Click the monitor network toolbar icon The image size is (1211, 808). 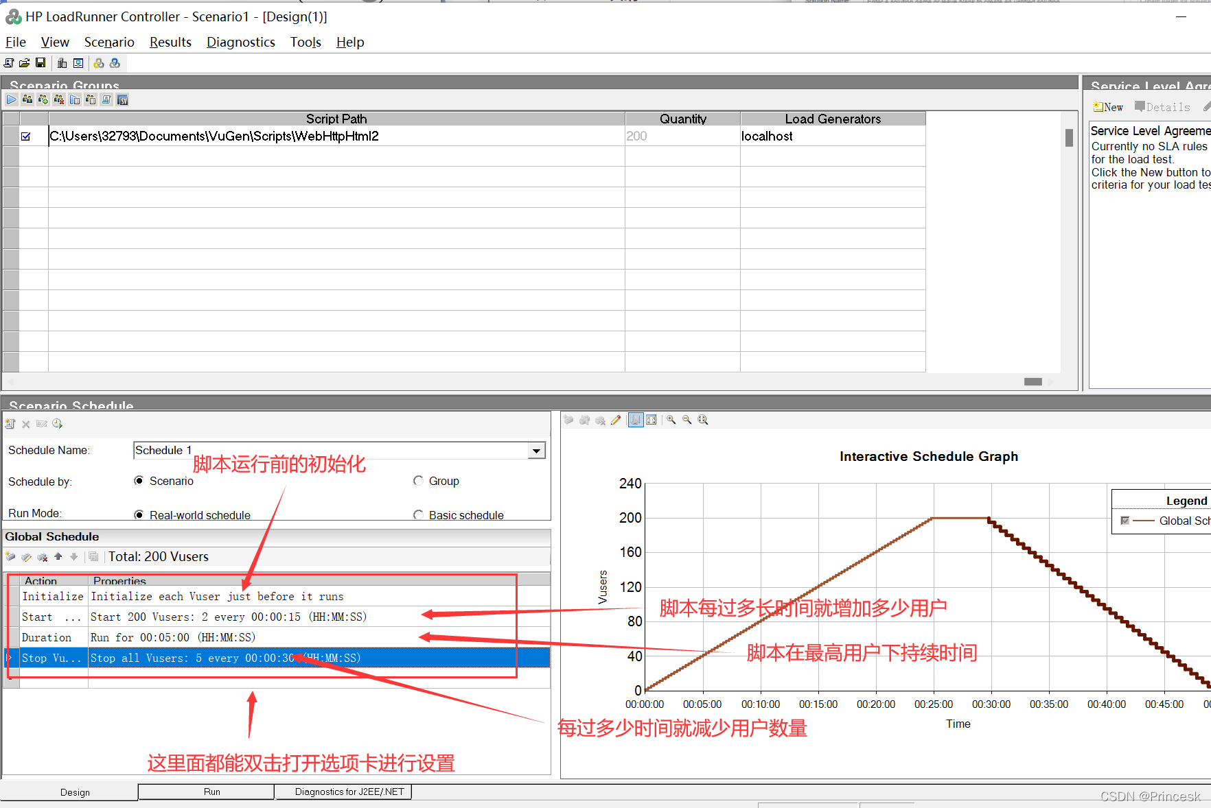click(78, 63)
